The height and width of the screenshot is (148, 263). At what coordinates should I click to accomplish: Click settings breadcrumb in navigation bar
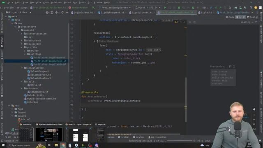[x=22, y=7]
